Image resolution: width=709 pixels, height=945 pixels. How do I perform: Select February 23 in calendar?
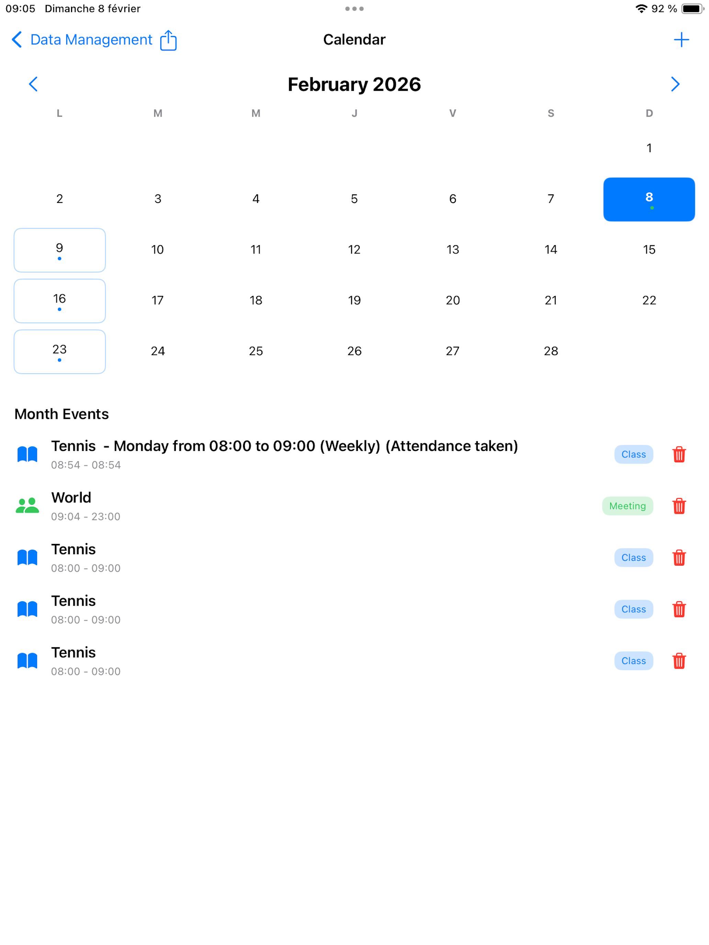(60, 352)
